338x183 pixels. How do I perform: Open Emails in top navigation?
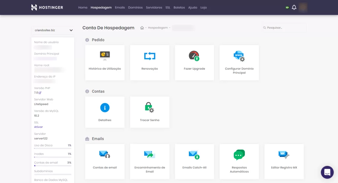(120, 8)
